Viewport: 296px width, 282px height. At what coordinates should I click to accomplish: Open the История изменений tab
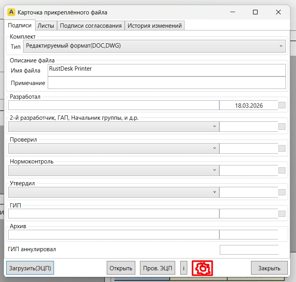[155, 26]
